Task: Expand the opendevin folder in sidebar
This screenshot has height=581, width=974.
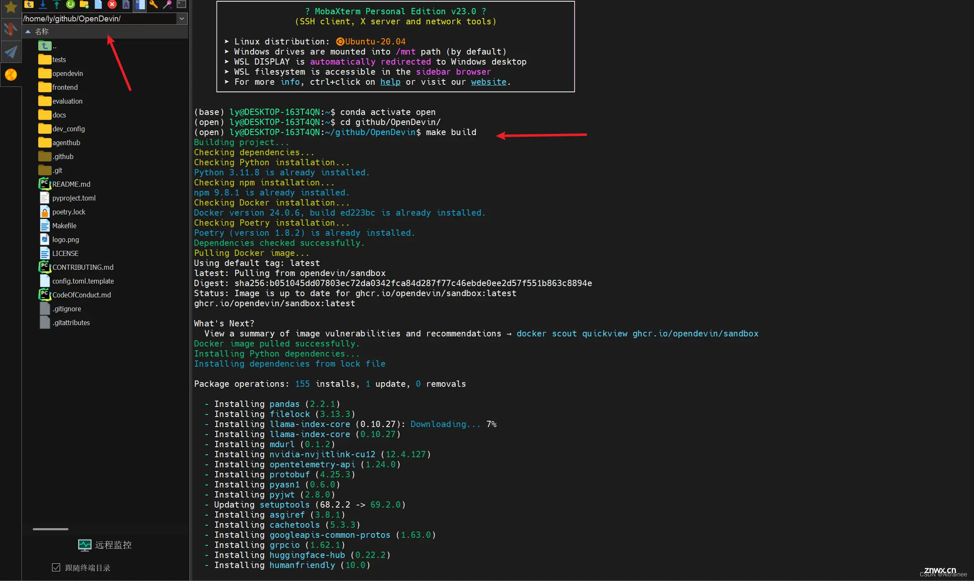Action: click(x=66, y=73)
